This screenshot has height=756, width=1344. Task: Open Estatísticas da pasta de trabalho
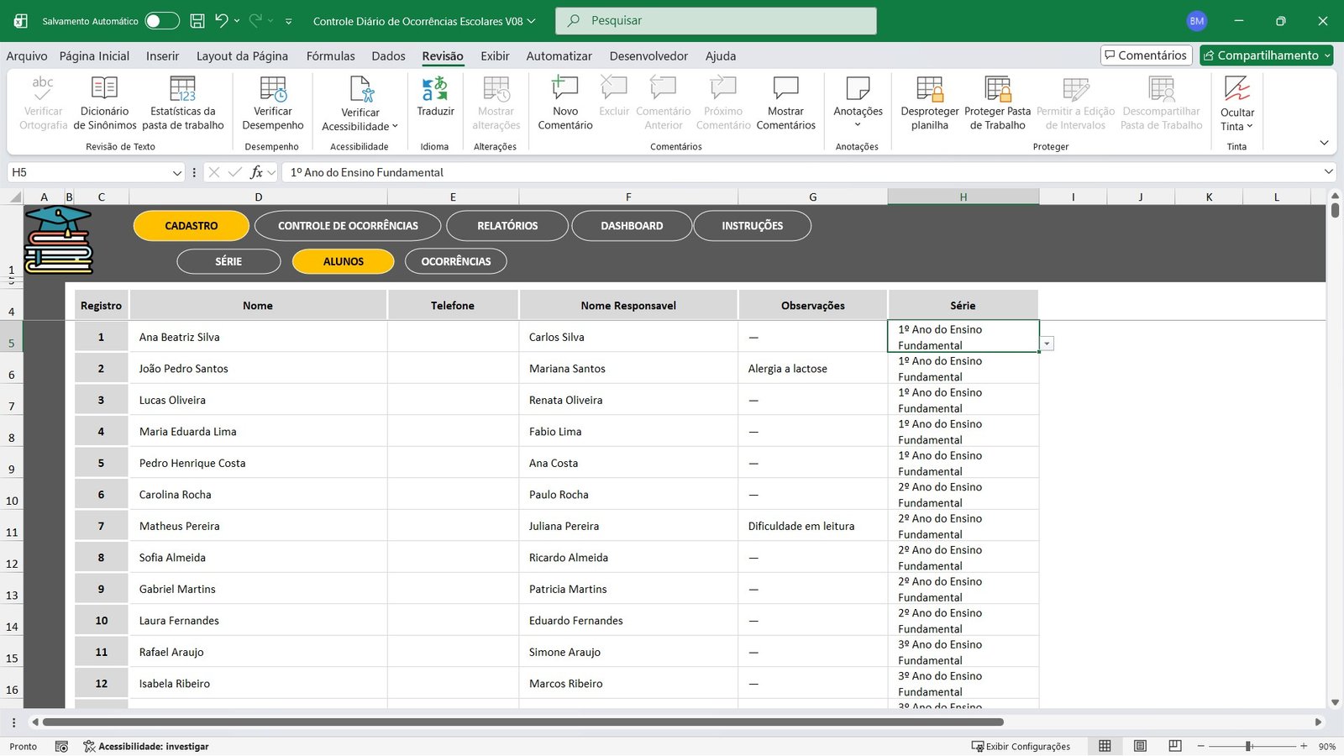pos(182,89)
